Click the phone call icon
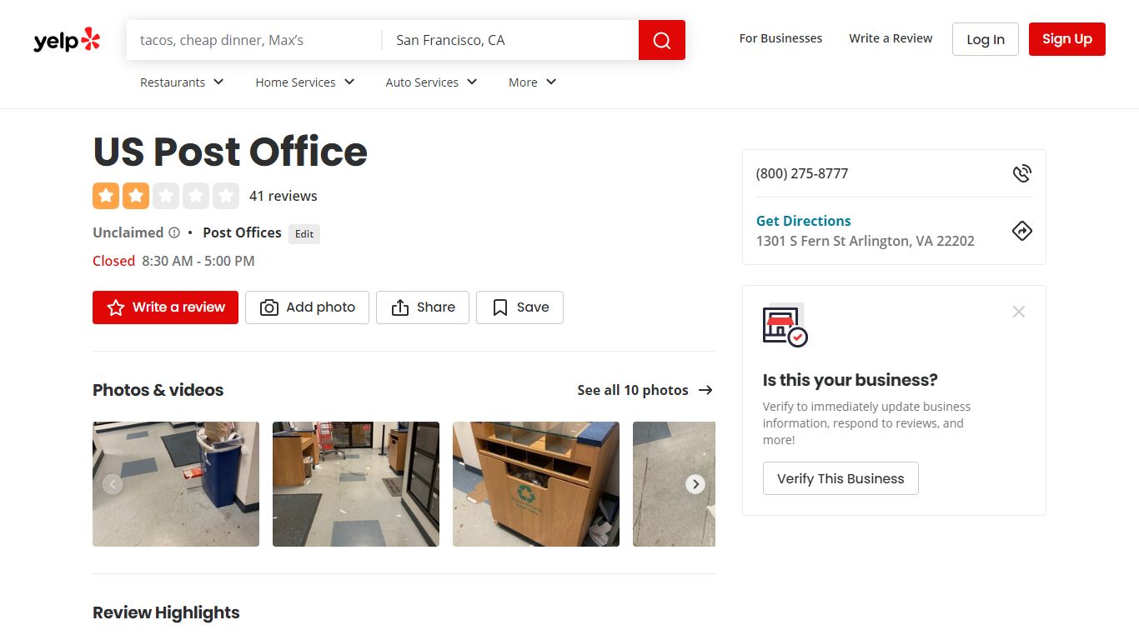 [1021, 173]
